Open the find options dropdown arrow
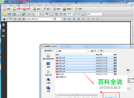This screenshot has height=98, width=134. click(x=103, y=14)
